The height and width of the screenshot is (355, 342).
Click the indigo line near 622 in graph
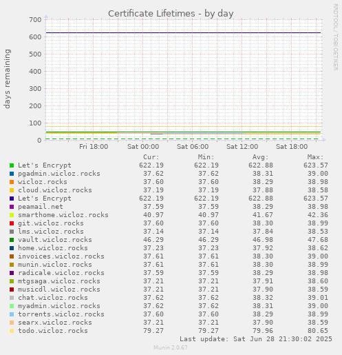[183, 33]
